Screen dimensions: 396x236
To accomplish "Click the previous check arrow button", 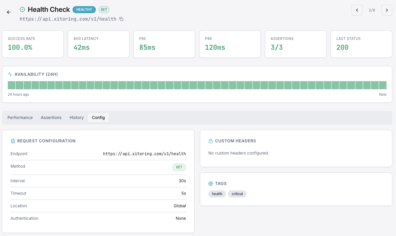I will pyautogui.click(x=357, y=10).
